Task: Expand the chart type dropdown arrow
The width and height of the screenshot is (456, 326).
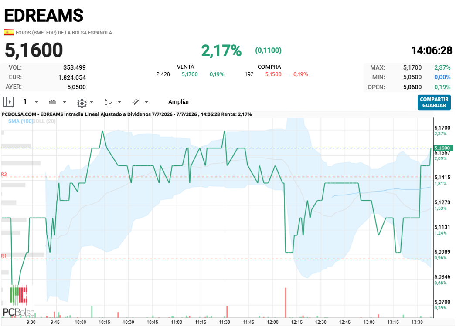Action: pos(64,102)
